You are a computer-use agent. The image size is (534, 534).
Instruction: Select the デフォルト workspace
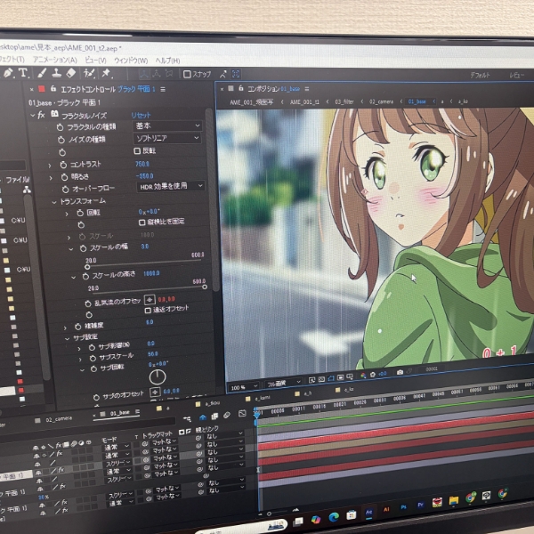(480, 75)
